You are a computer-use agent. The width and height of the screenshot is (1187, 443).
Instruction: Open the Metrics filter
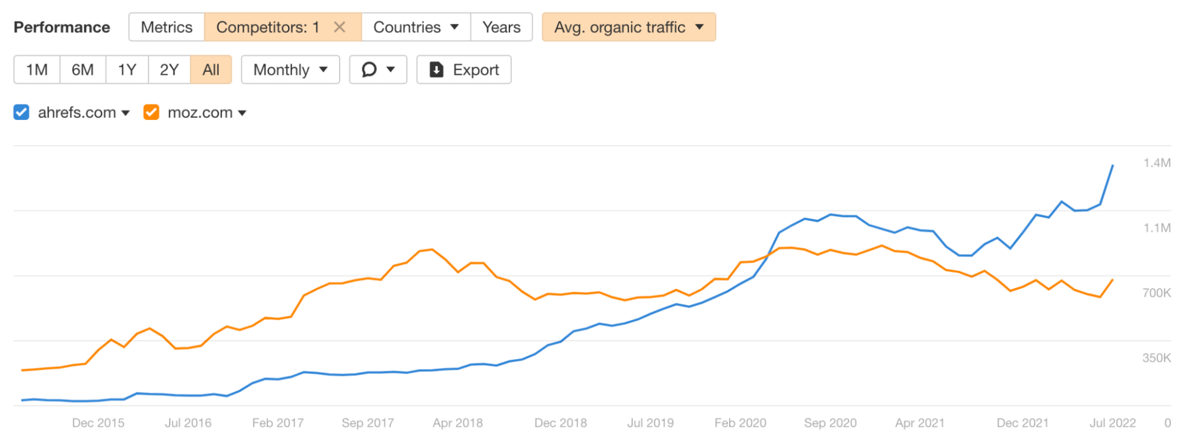(x=166, y=27)
